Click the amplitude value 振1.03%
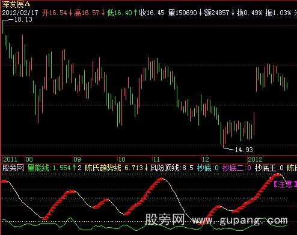 tap(278, 13)
